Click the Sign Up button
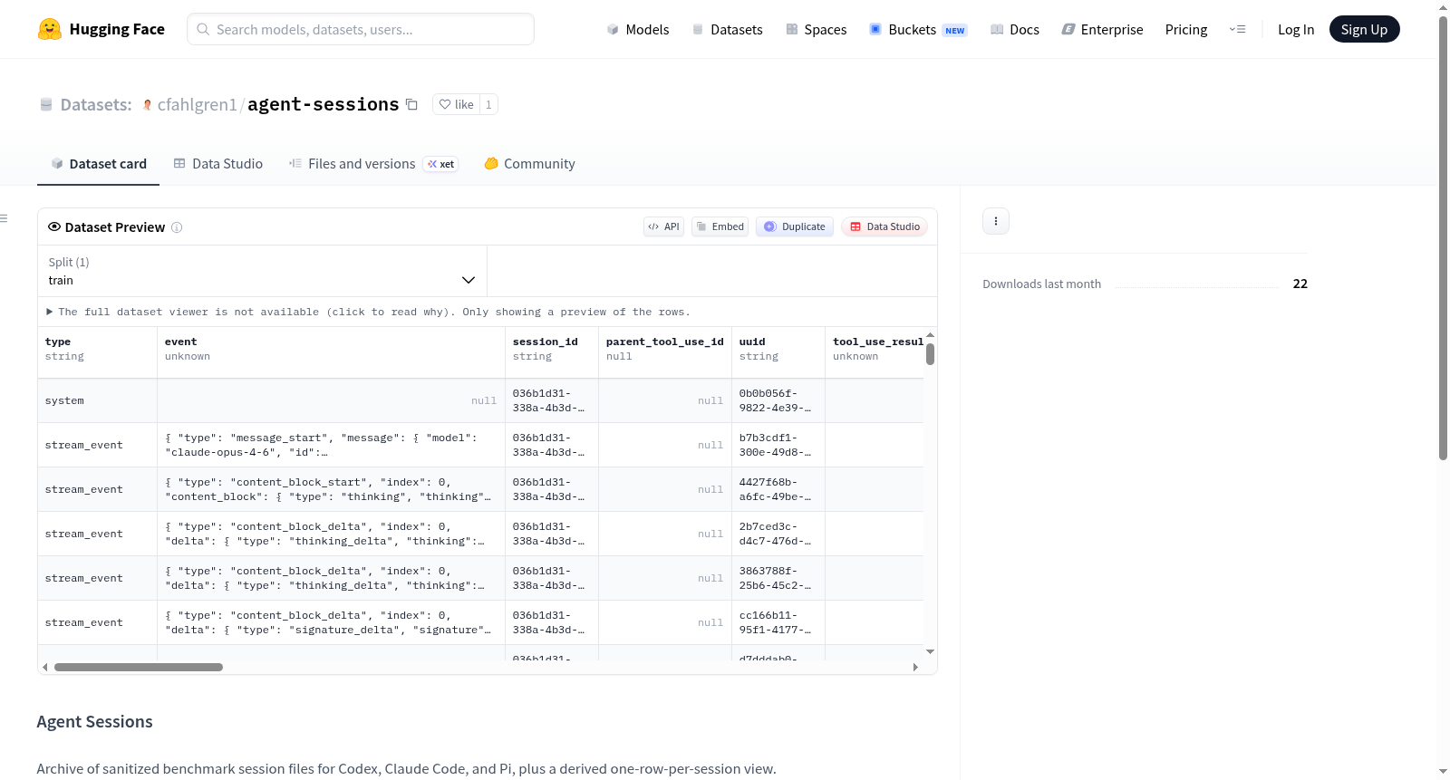The image size is (1450, 780). 1365,29
